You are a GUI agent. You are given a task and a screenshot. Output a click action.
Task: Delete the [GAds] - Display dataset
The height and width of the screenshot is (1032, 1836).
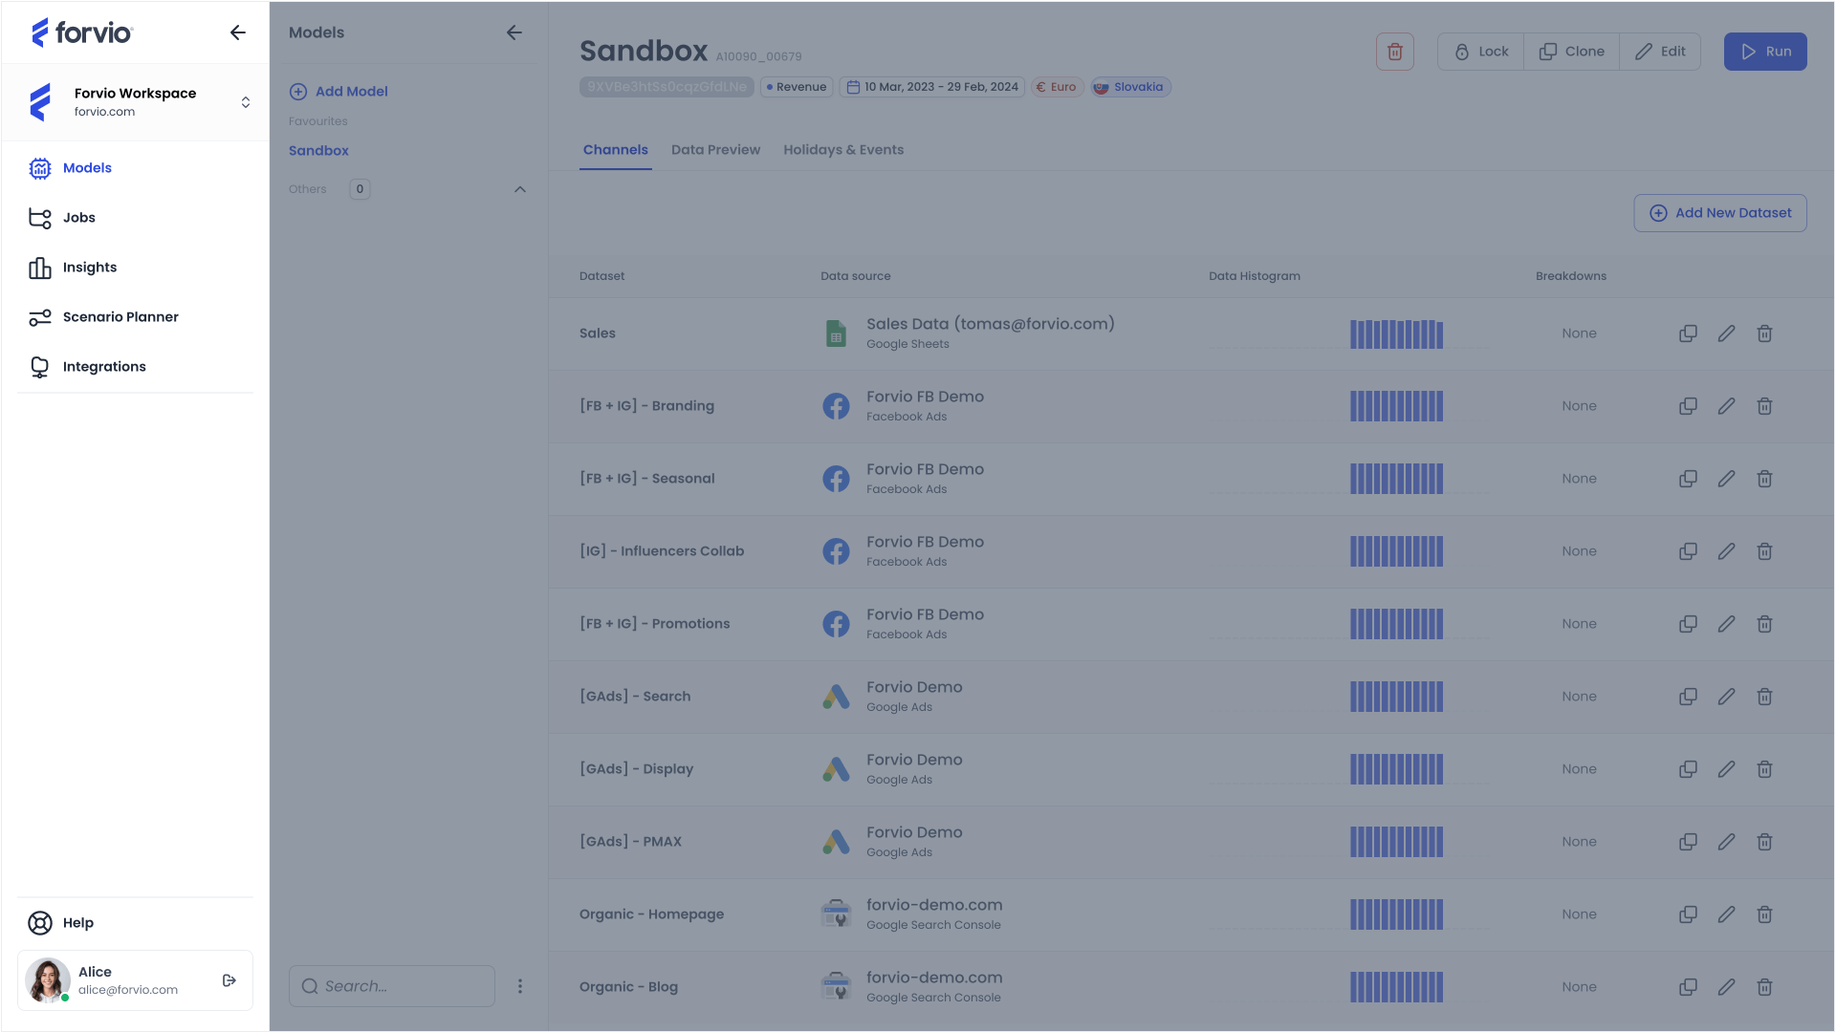pos(1764,769)
